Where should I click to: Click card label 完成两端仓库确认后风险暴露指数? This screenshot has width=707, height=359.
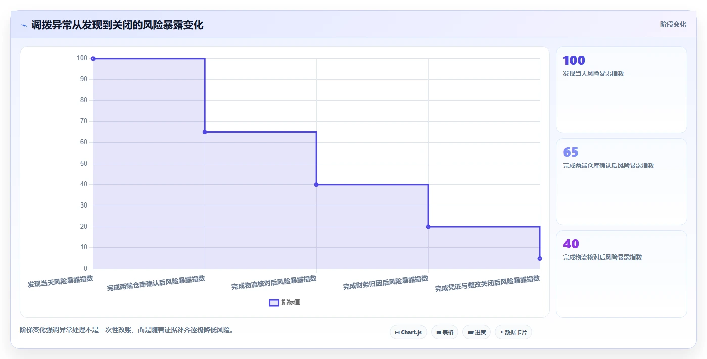click(608, 166)
